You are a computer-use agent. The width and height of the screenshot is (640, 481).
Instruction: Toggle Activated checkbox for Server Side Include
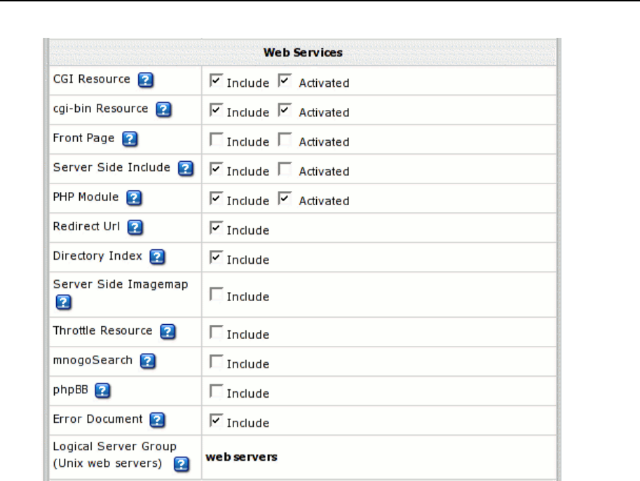coord(285,168)
